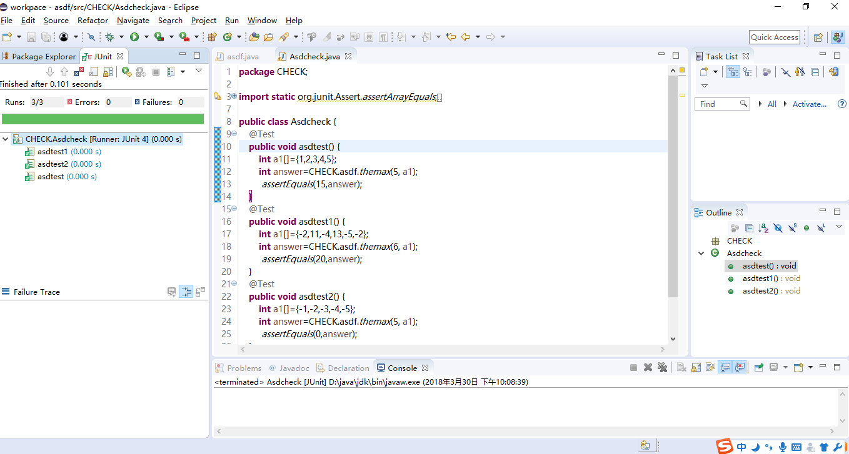Open the Run button dropdown arrow
Viewport: 849px width, 454px height.
tap(146, 37)
